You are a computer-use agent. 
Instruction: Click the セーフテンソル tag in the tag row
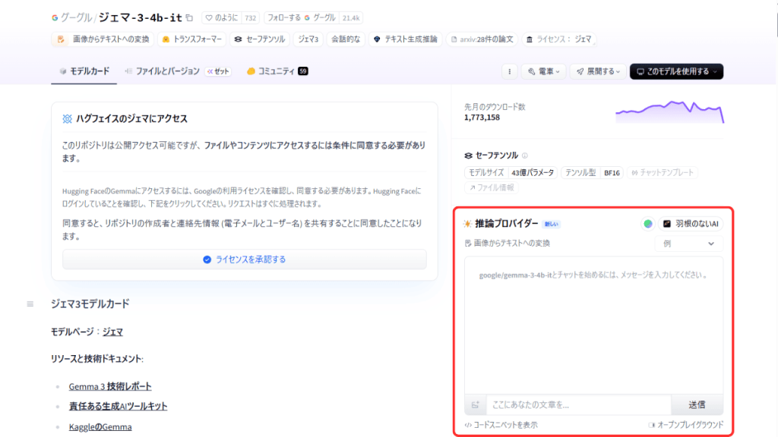point(260,39)
